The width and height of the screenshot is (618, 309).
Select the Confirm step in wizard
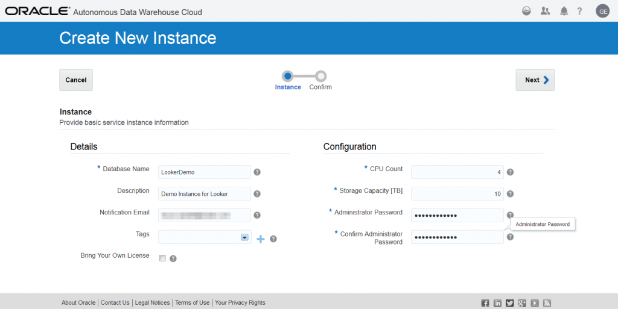click(321, 76)
